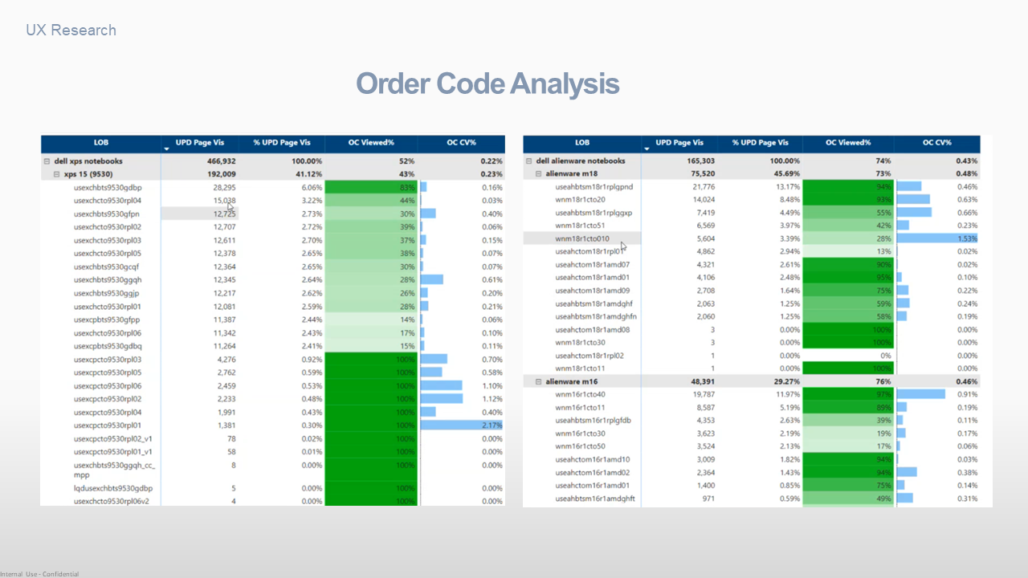The width and height of the screenshot is (1028, 578).
Task: Click the Order Code Analysis slide title
Action: [487, 83]
